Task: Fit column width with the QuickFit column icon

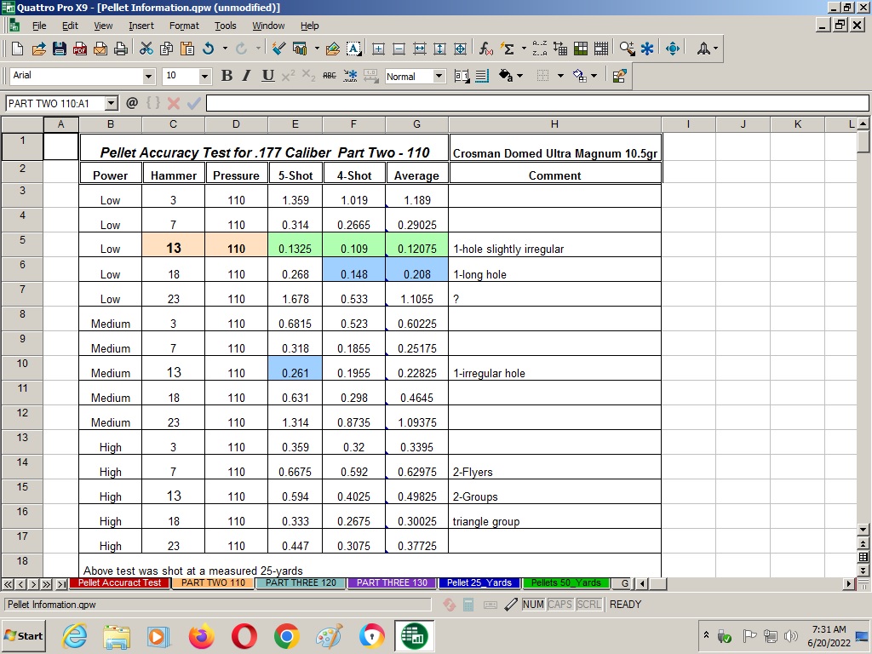Action: pos(419,49)
